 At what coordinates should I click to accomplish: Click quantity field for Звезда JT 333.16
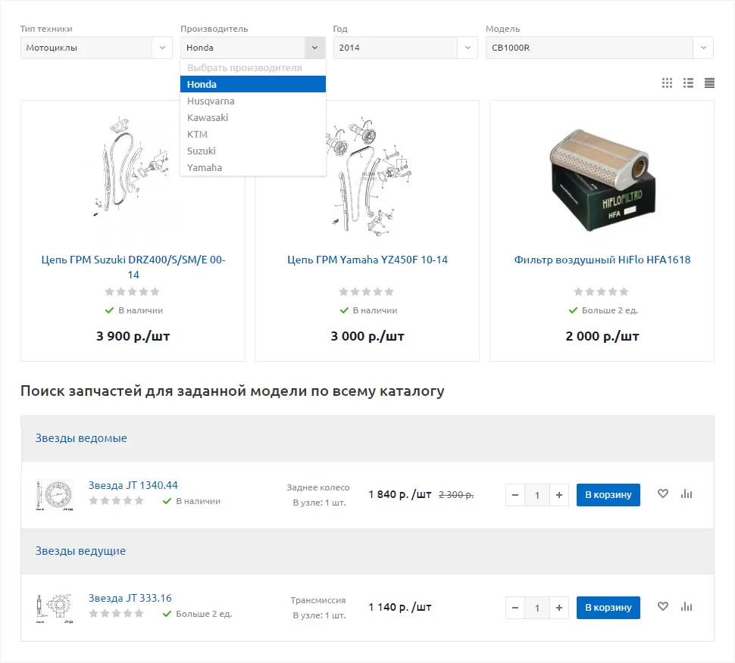(537, 608)
